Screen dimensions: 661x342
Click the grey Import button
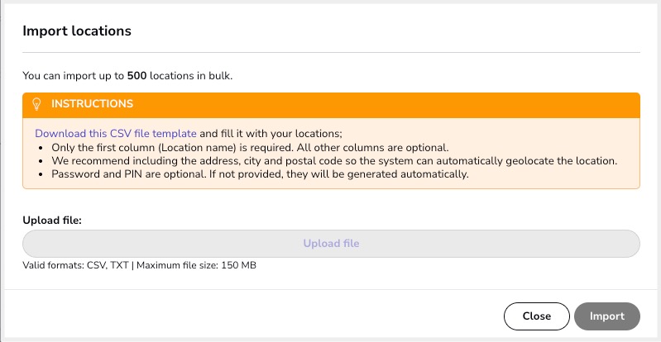[607, 316]
